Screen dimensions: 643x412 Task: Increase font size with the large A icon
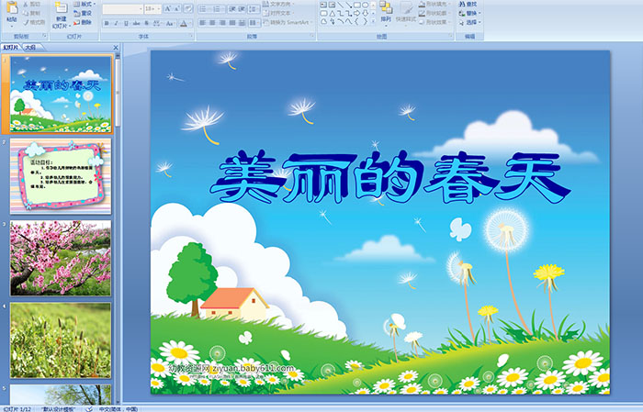coord(168,8)
